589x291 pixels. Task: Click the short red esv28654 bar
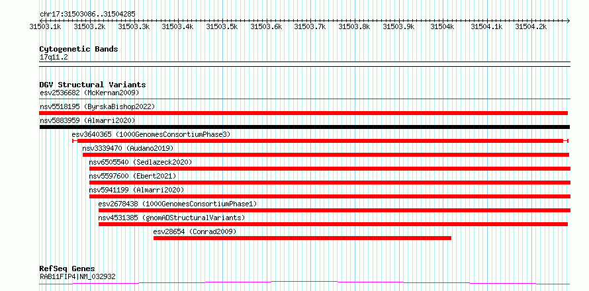(302, 238)
